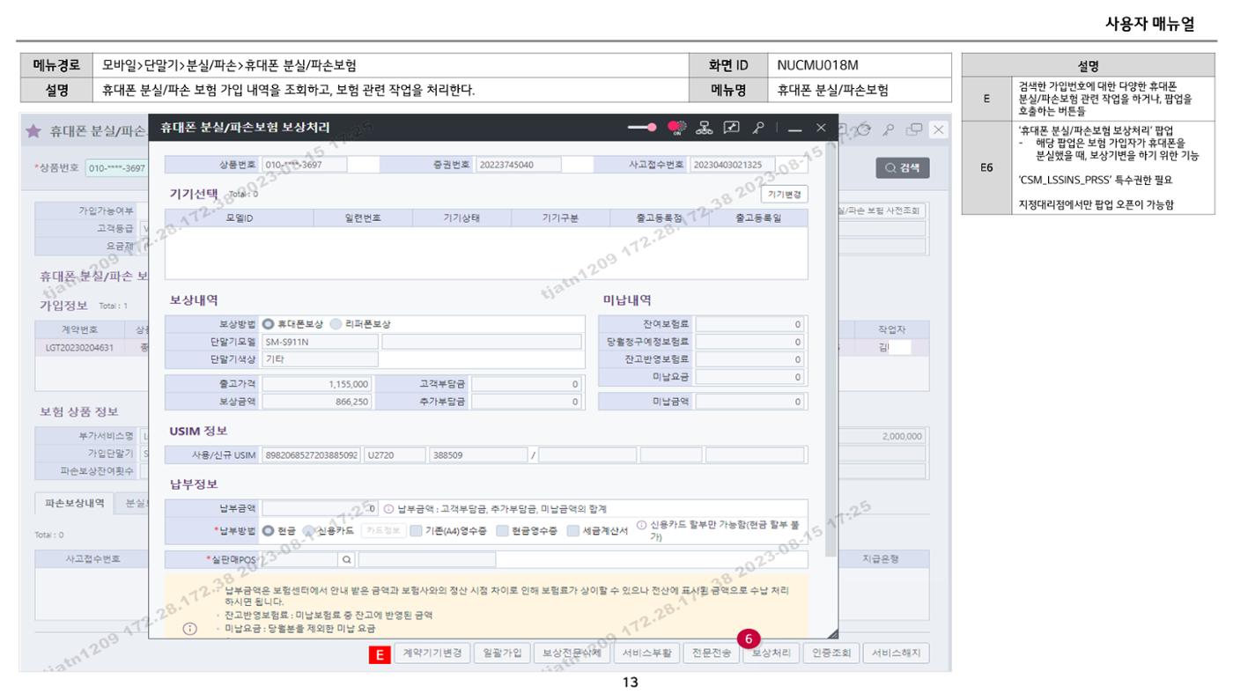
Task: Click the 카드정보 button
Action: pos(383,531)
